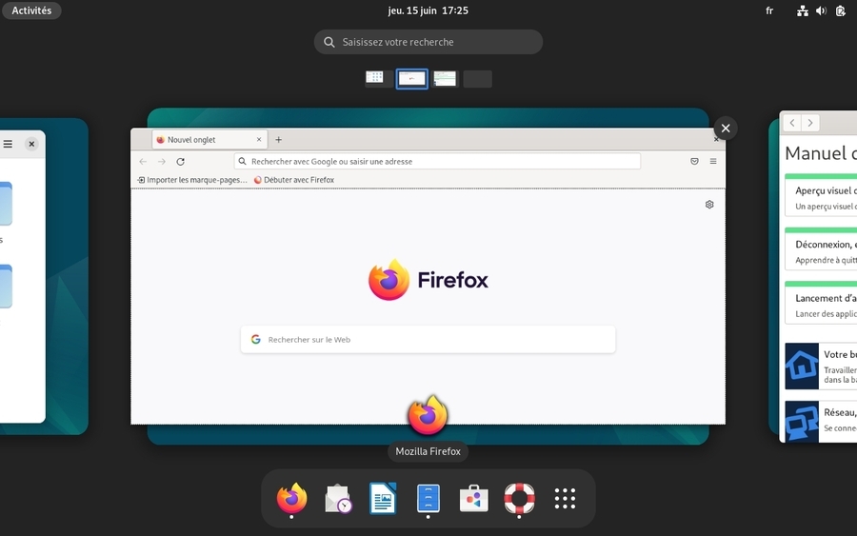Open LibreOffice Writer from the dock

coord(383,498)
